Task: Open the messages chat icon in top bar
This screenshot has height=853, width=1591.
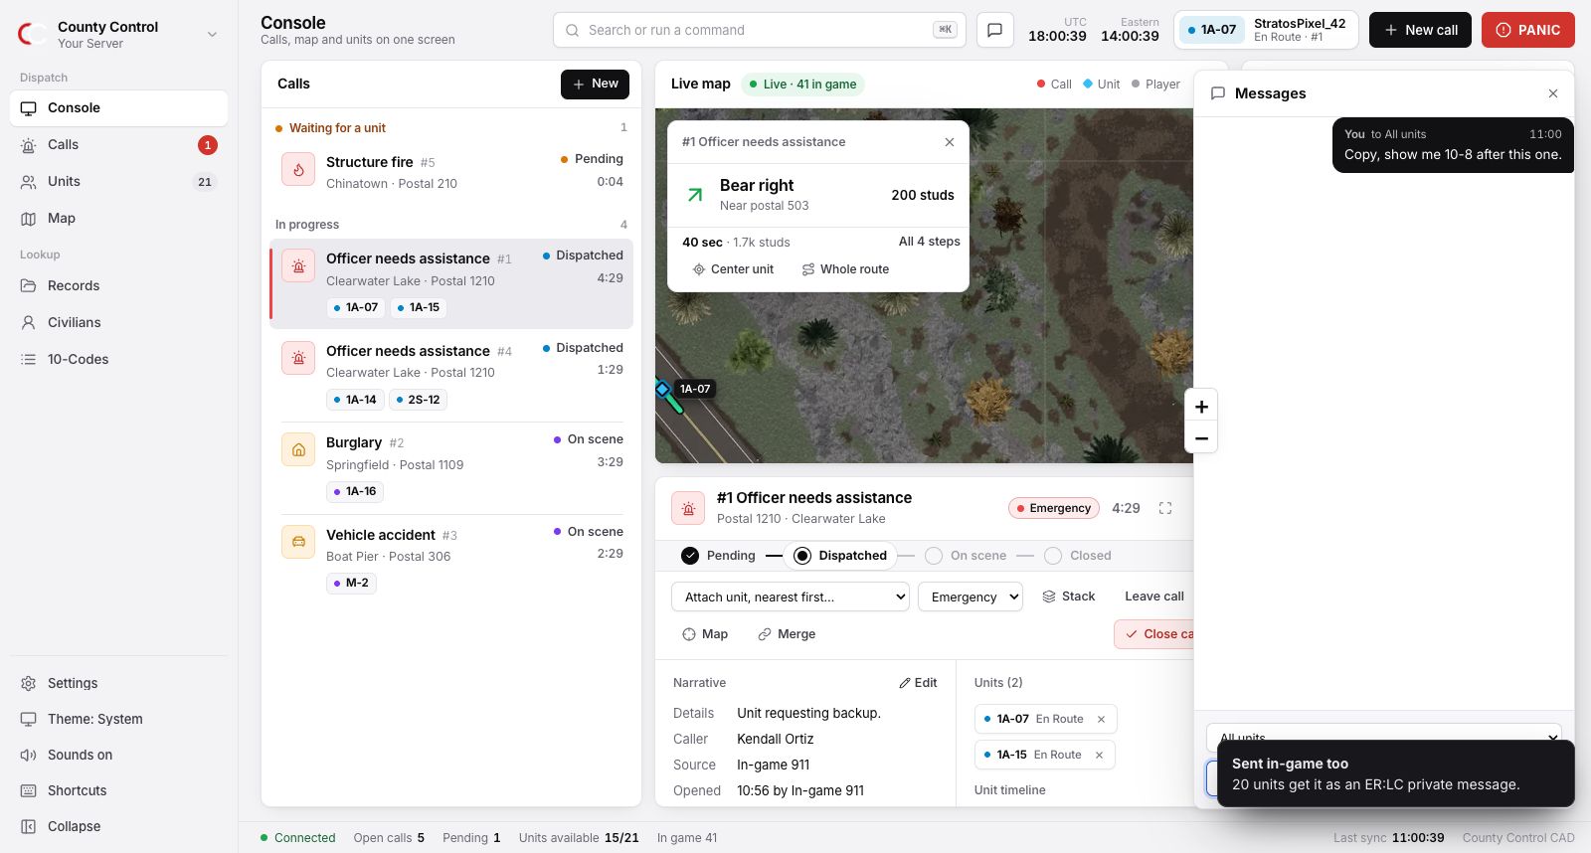Action: [x=994, y=30]
